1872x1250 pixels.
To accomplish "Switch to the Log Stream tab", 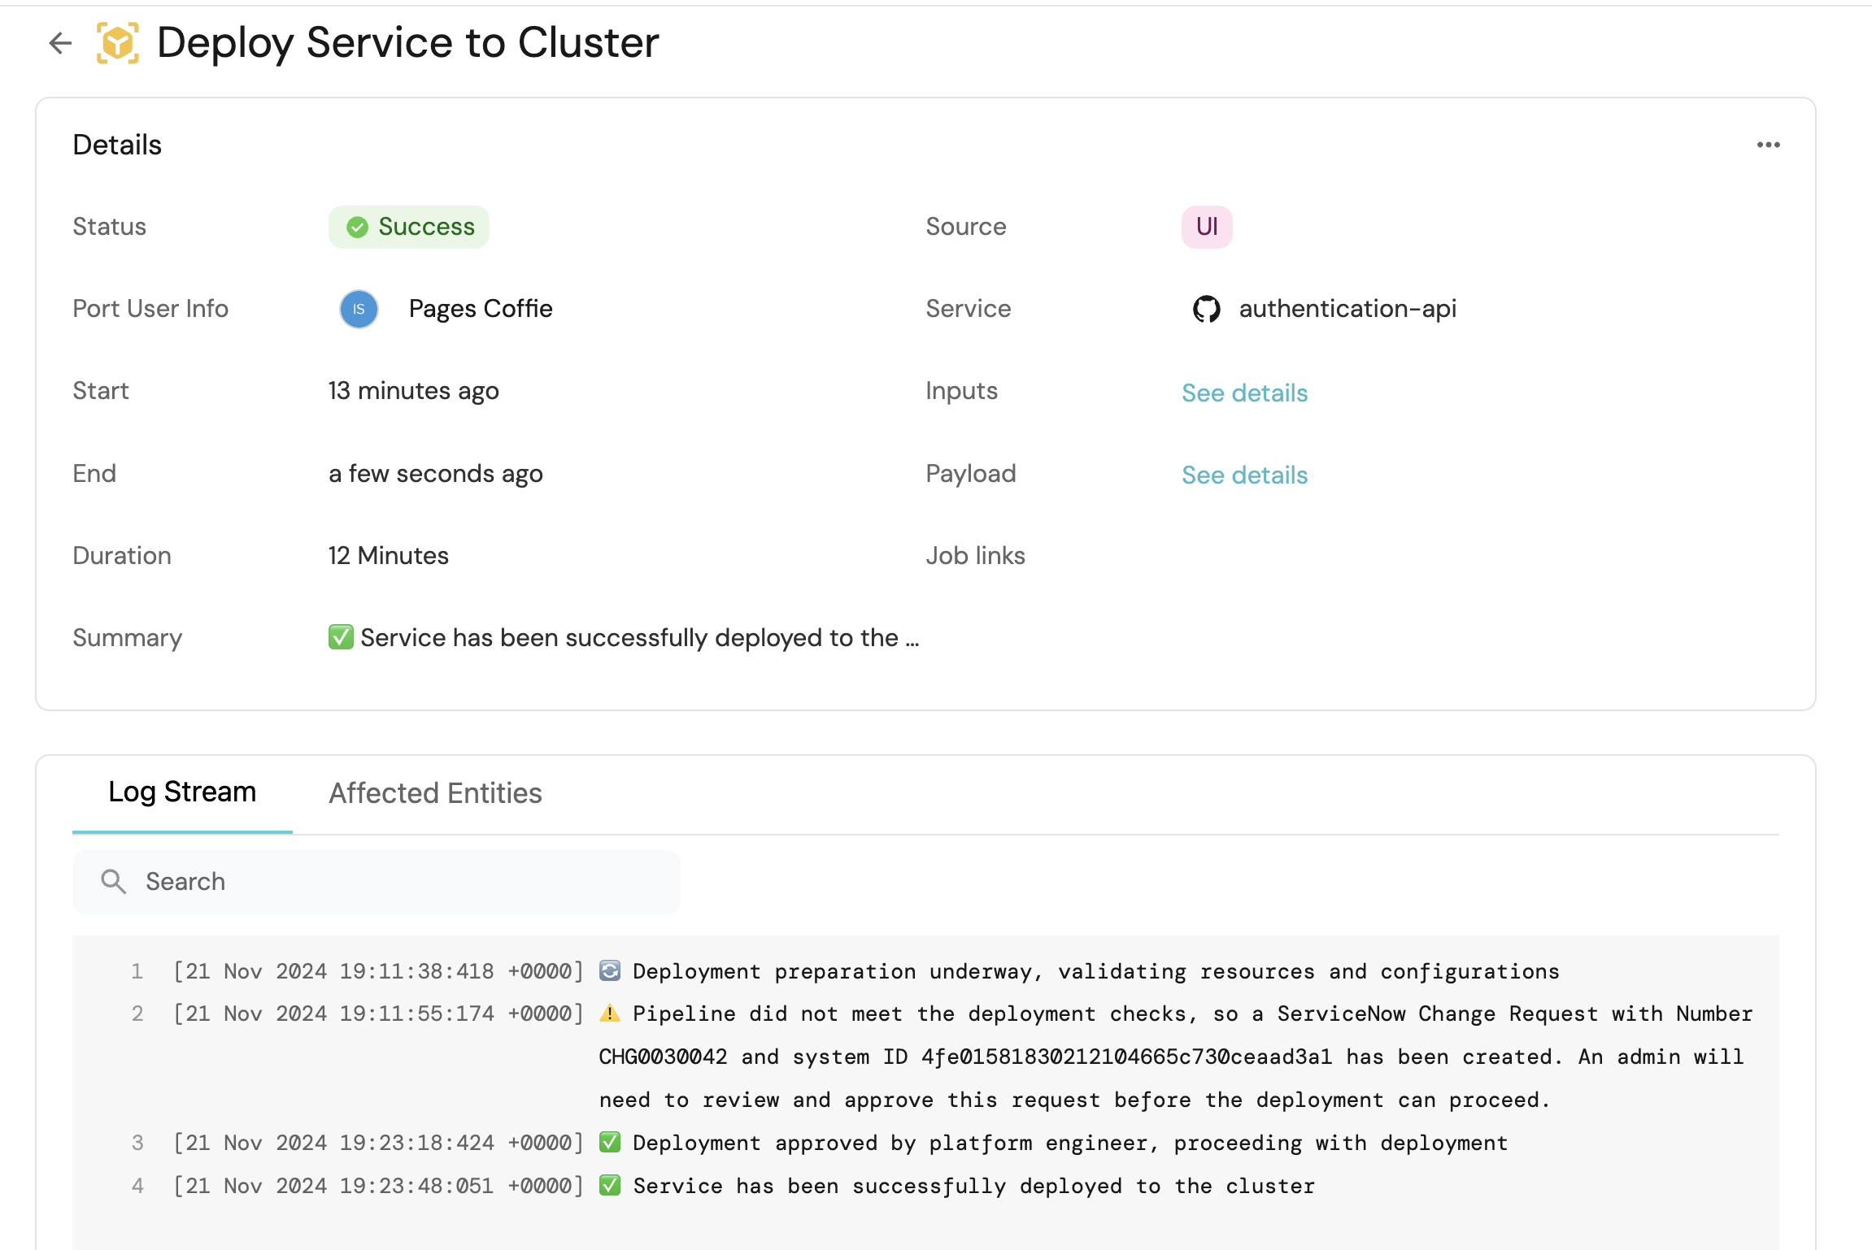I will click(182, 792).
